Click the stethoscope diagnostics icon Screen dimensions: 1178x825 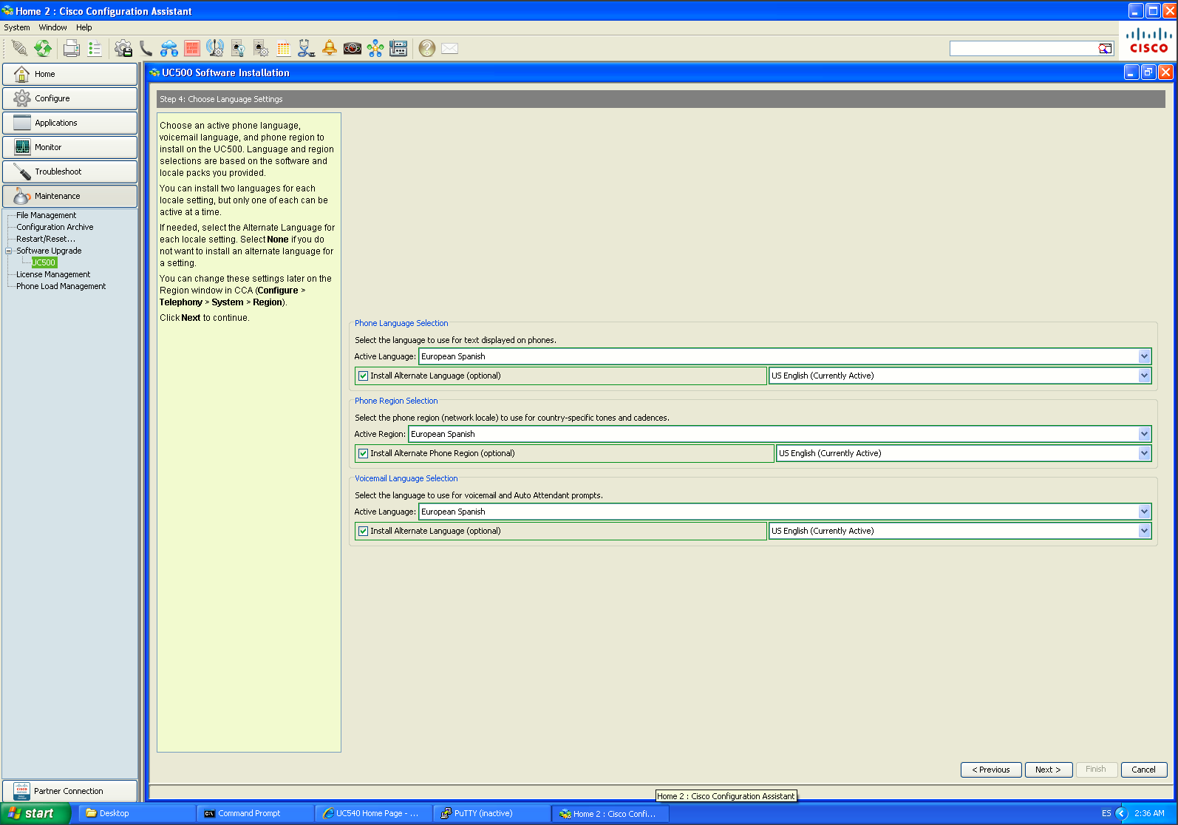point(307,49)
